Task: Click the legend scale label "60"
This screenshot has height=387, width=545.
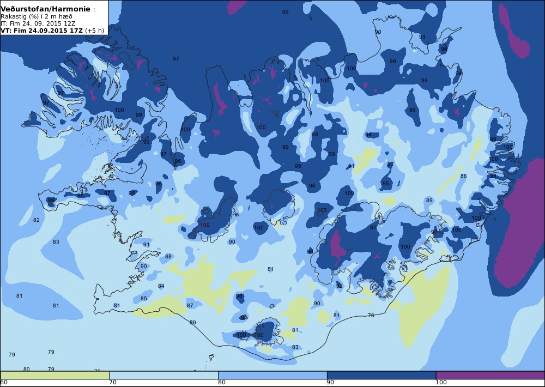Action: click(x=4, y=383)
